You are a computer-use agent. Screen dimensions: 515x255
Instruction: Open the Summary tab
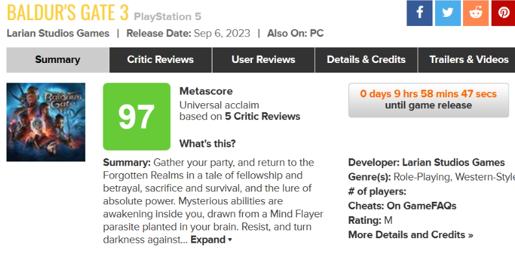coord(58,60)
